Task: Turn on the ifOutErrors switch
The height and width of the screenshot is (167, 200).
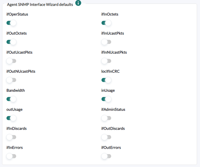Action: click(x=106, y=156)
